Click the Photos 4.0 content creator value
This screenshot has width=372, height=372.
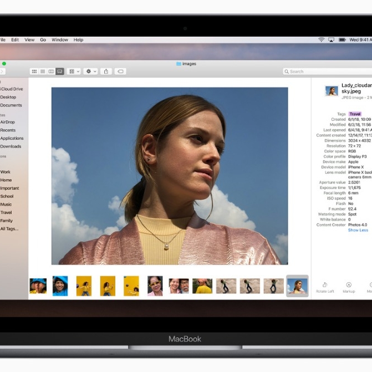(x=358, y=225)
